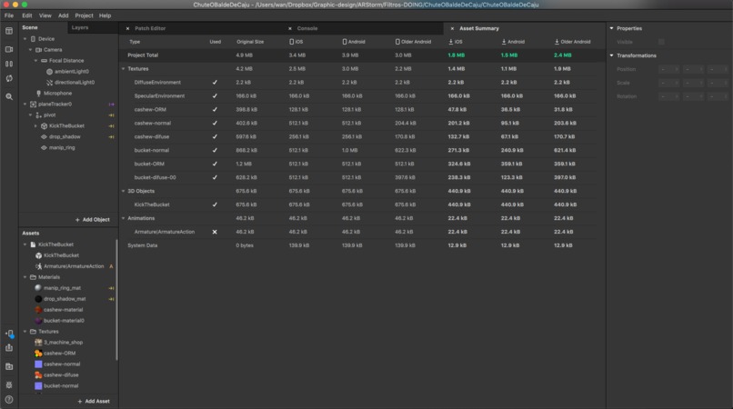Open the workspace layout icon in left toolbar
The width and height of the screenshot is (733, 409).
(9, 31)
